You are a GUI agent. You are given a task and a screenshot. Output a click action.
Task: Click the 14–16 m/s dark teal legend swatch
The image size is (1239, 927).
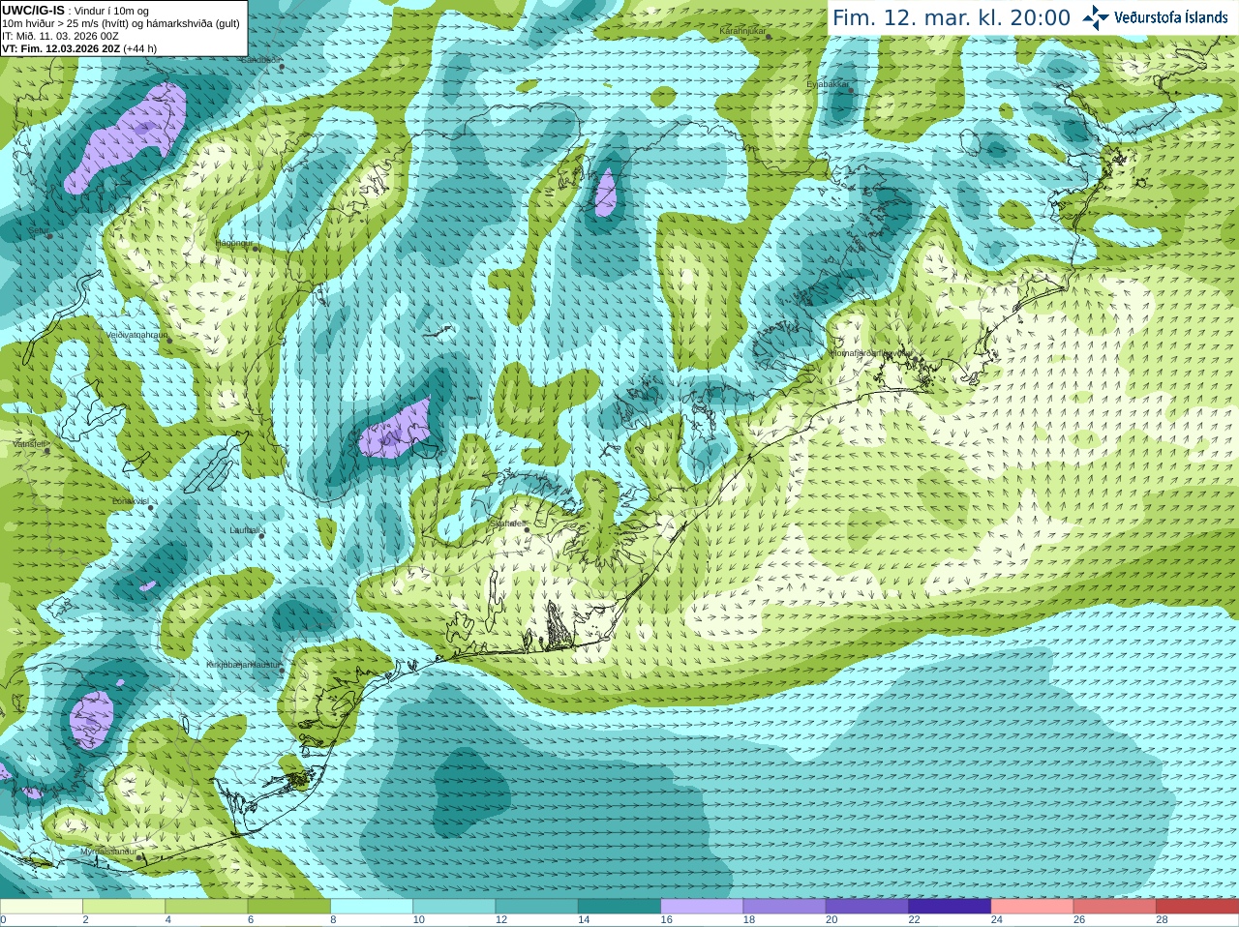click(x=619, y=906)
